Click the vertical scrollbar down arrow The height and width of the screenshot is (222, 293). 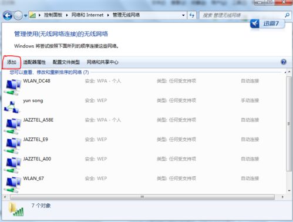289,190
